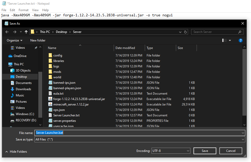Expand the Organize menu
Image resolution: width=251 pixels, height=162 pixels.
coord(15,40)
